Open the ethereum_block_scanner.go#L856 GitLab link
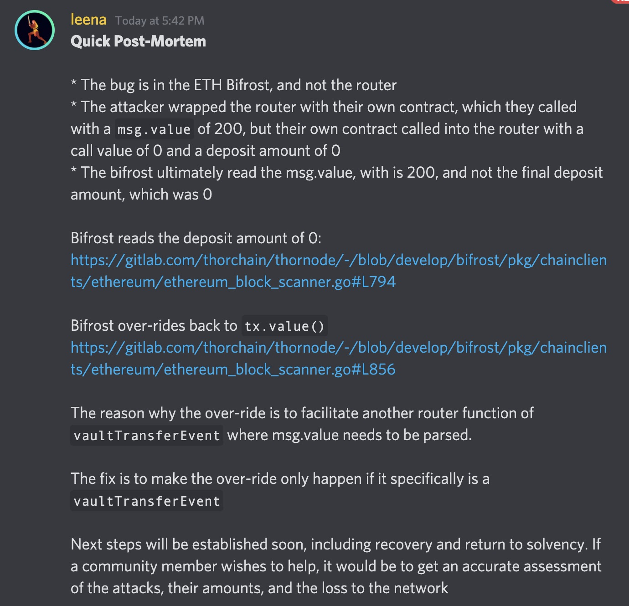Screen dimensions: 629x606 tap(339, 358)
